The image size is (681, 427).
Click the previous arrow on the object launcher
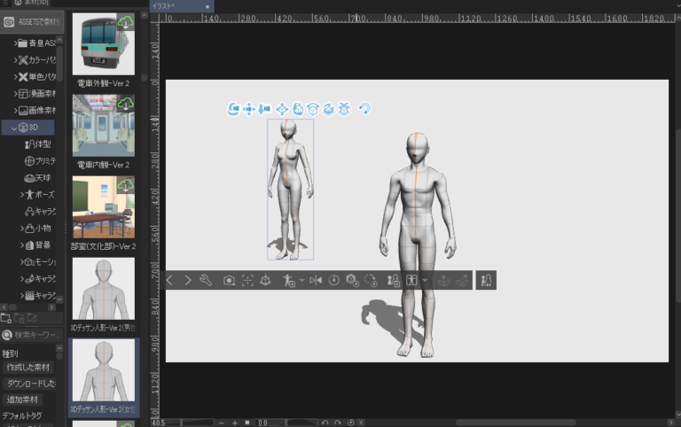click(170, 280)
